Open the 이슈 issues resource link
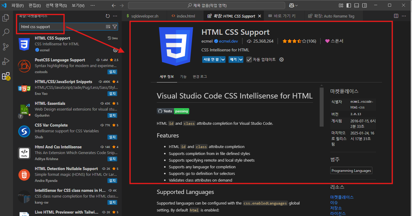 click(334, 202)
